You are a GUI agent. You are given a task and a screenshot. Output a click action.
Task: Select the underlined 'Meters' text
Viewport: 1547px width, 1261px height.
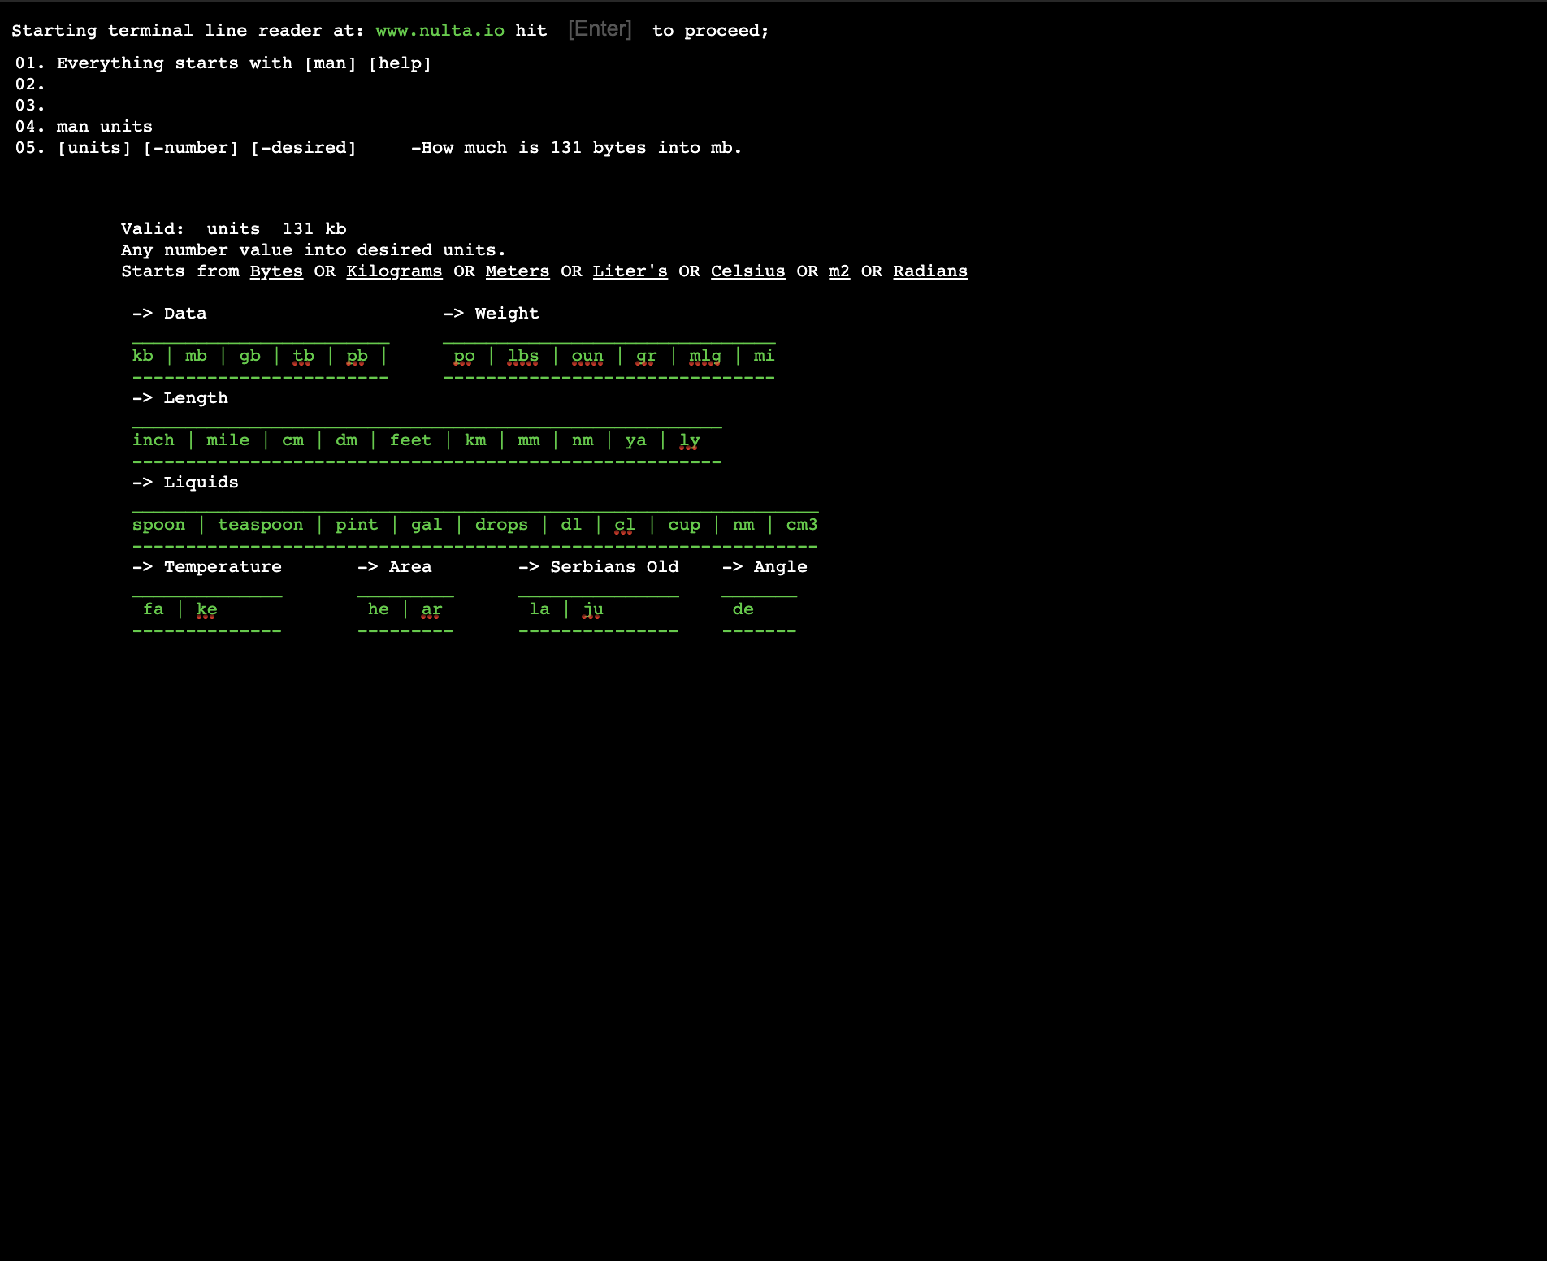[x=518, y=271]
